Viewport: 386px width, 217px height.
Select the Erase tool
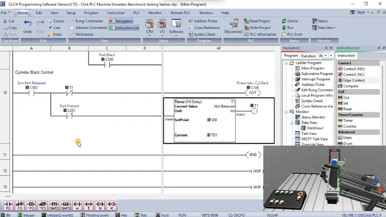pos(55,34)
